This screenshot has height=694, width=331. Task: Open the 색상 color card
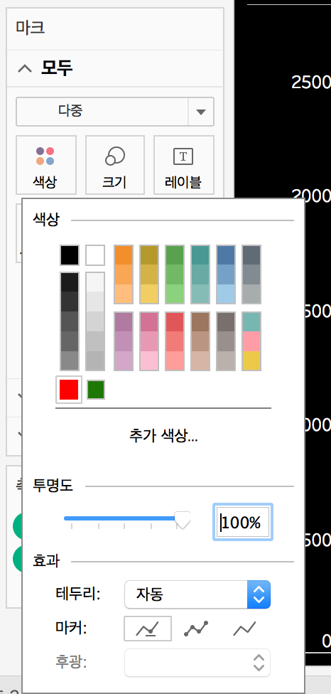tap(46, 165)
